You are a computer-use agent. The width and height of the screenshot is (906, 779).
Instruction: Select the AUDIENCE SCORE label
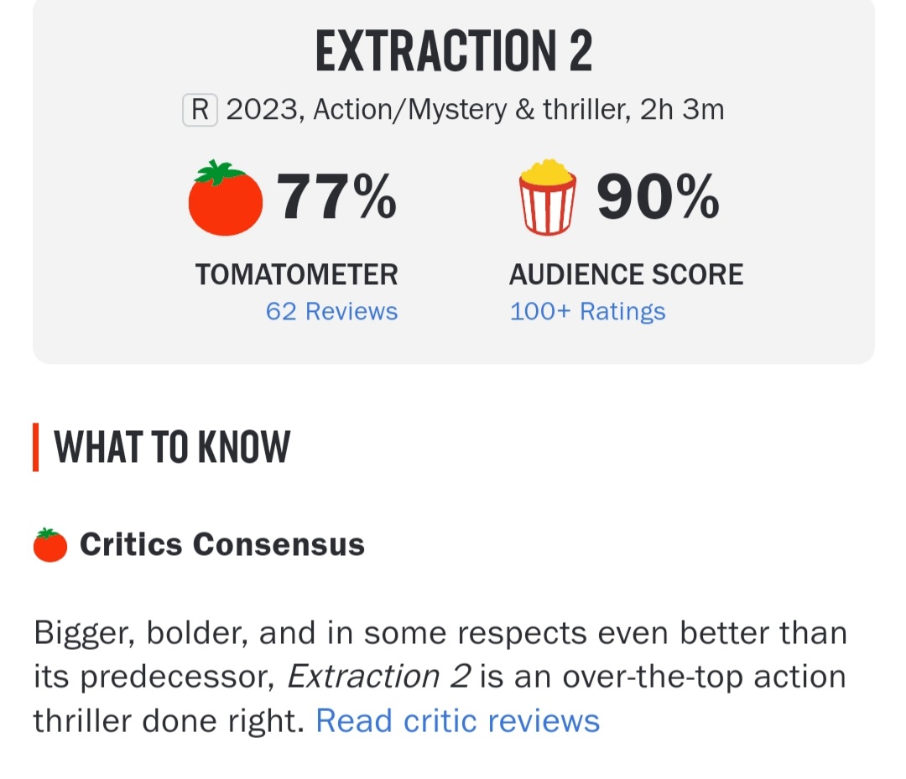(x=626, y=274)
